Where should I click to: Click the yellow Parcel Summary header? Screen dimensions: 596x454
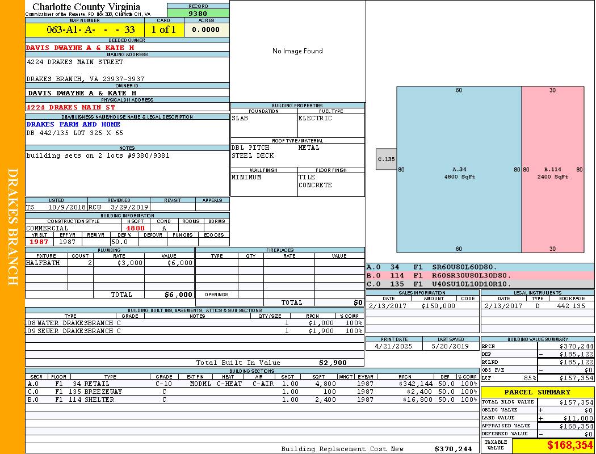(x=537, y=392)
